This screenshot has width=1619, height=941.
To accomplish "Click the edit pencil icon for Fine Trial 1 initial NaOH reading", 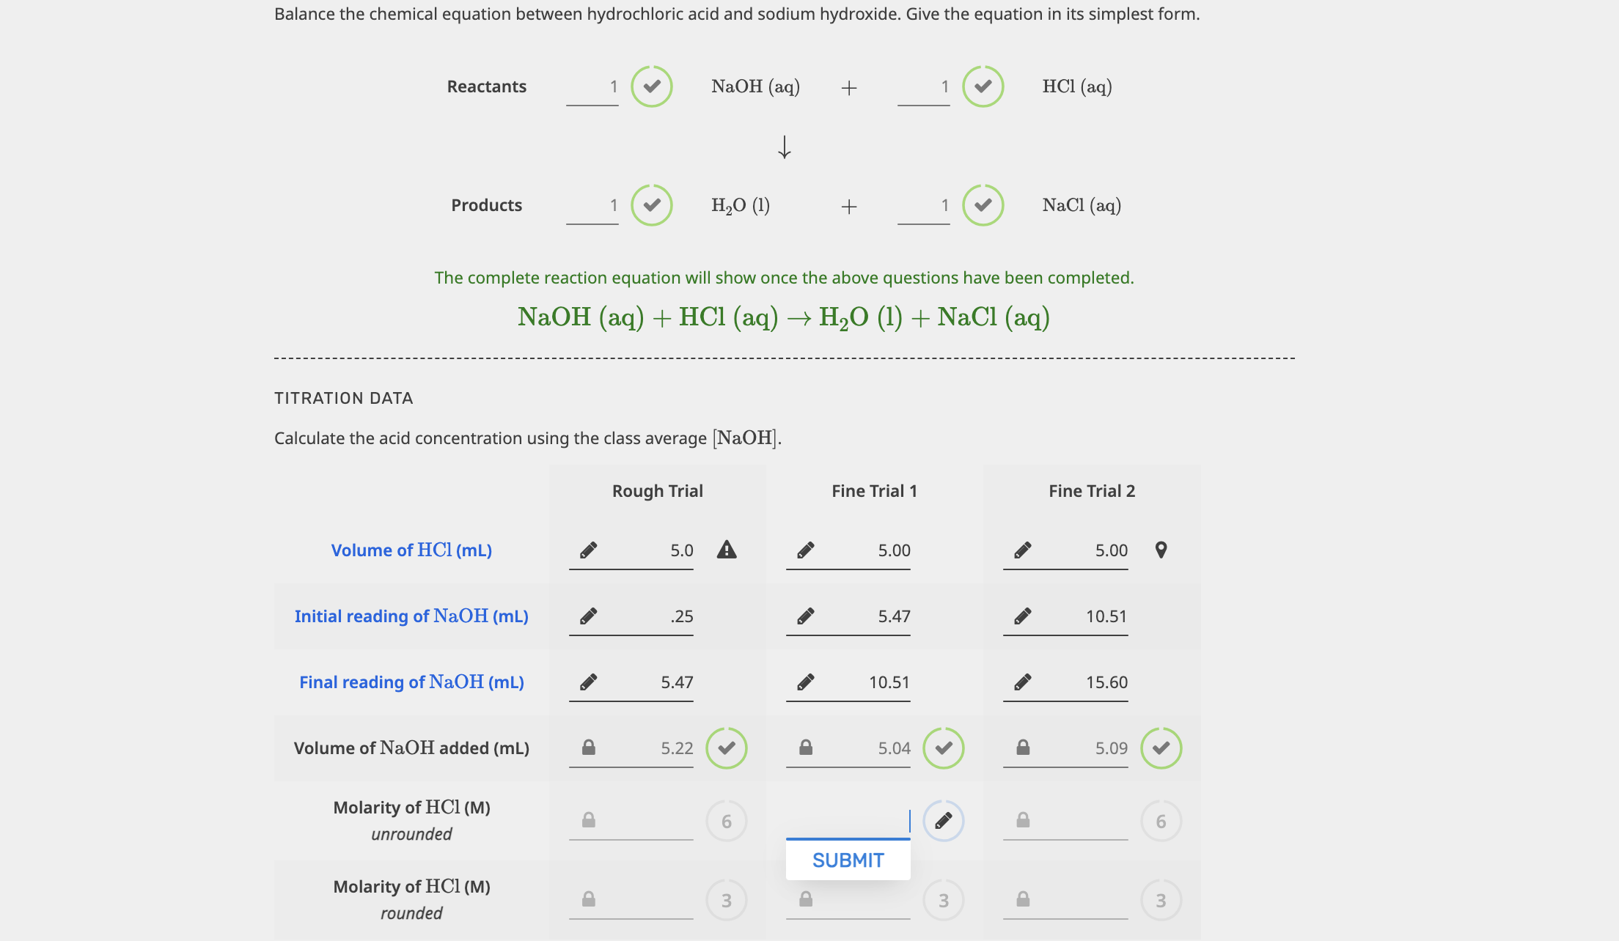I will (x=806, y=615).
